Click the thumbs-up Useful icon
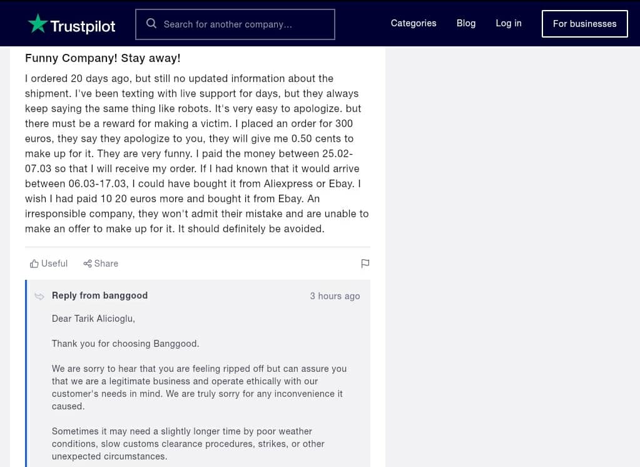The width and height of the screenshot is (640, 467). tap(34, 264)
